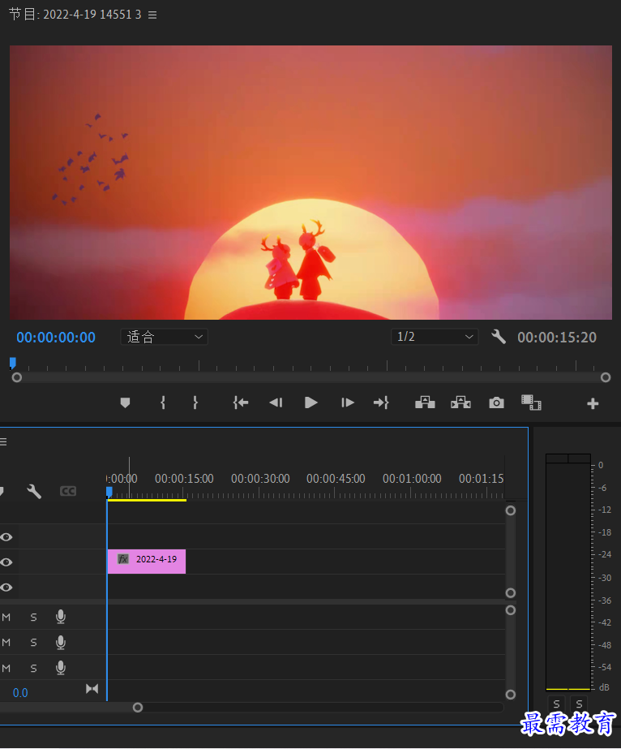This screenshot has width=621, height=749.
Task: Click the timeline horizontal zoom scrollbar handle
Action: 138,708
